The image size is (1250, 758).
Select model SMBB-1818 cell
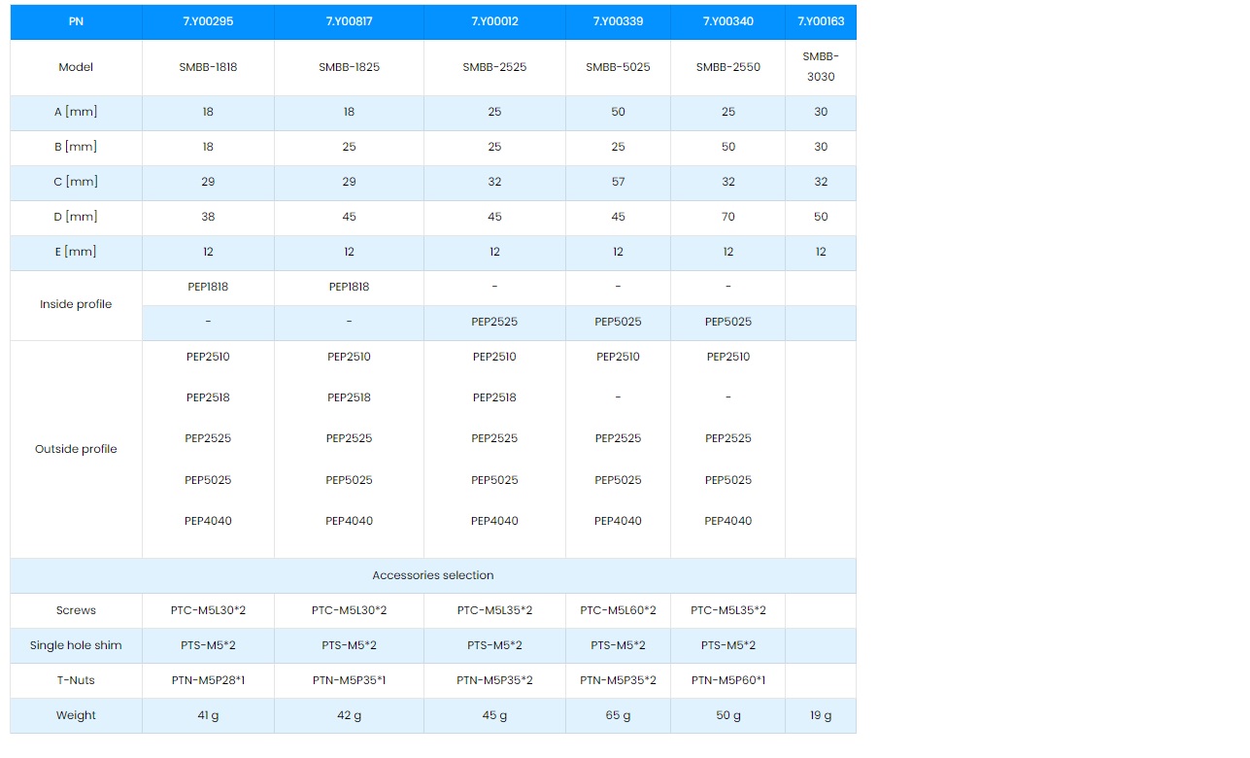(208, 67)
